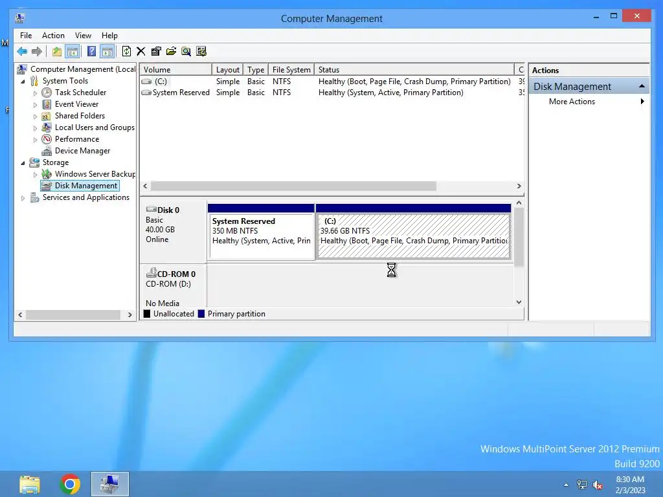The height and width of the screenshot is (497, 663).
Task: Click the Open folder toolbar icon
Action: (171, 52)
